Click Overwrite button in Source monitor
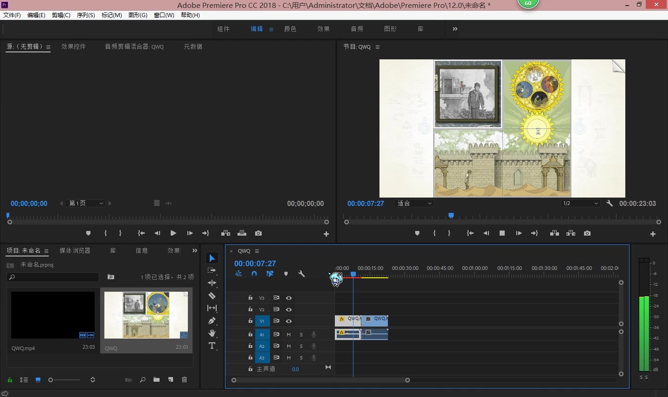The width and height of the screenshot is (668, 397). [x=242, y=233]
